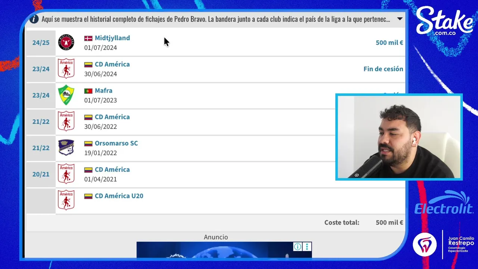Viewport: 478px width, 269px height.
Task: Open the ad options three-dot icon
Action: click(x=307, y=247)
